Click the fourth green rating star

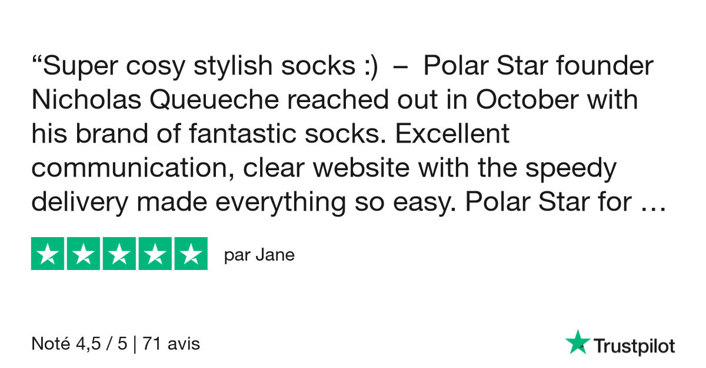pos(155,254)
